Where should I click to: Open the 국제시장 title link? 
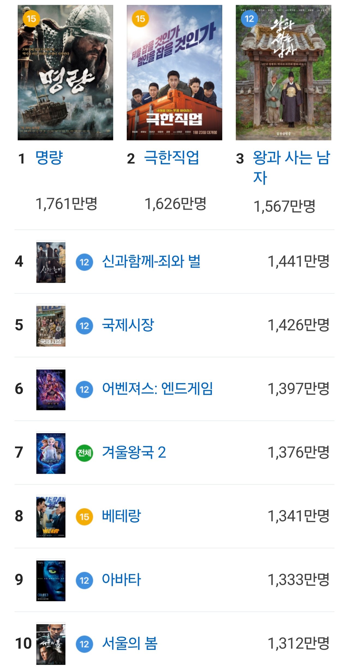128,325
